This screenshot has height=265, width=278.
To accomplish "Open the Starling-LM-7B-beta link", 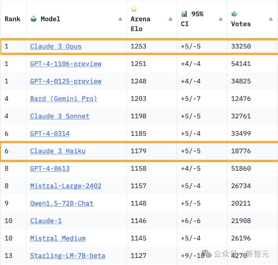I will [x=68, y=256].
